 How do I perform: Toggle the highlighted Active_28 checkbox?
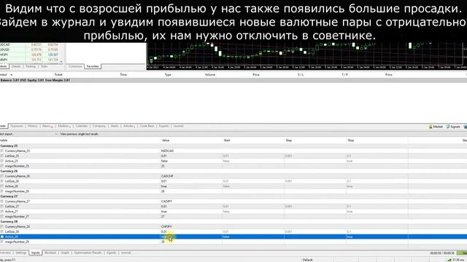pos(2,237)
